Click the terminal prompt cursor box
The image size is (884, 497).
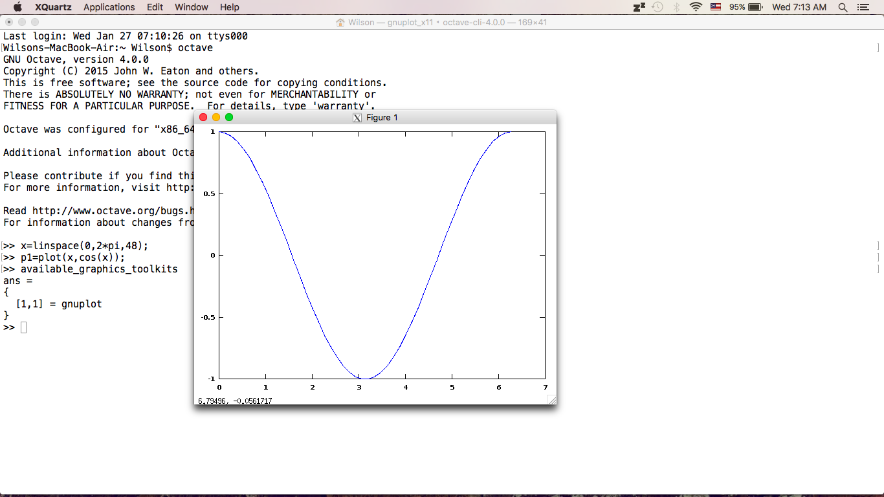pos(24,327)
